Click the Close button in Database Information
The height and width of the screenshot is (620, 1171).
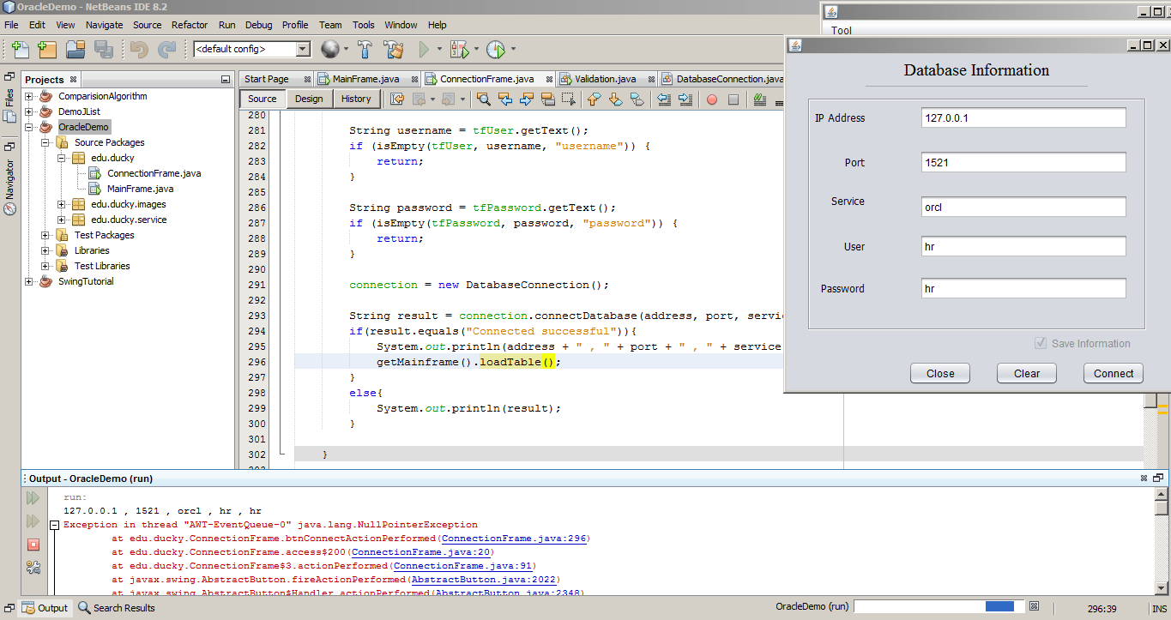(x=940, y=373)
